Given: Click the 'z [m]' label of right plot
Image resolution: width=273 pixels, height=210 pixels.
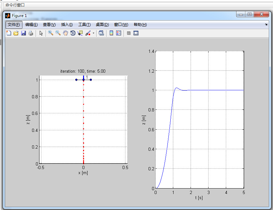Looking at the screenshot, I should coord(144,120).
